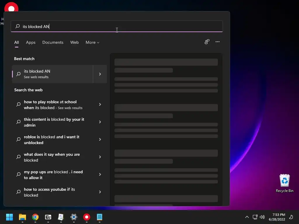Expand chevron for 'how to access youtube' suggestion

tap(100, 192)
